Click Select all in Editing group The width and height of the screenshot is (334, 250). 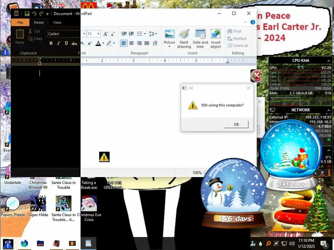click(x=238, y=46)
